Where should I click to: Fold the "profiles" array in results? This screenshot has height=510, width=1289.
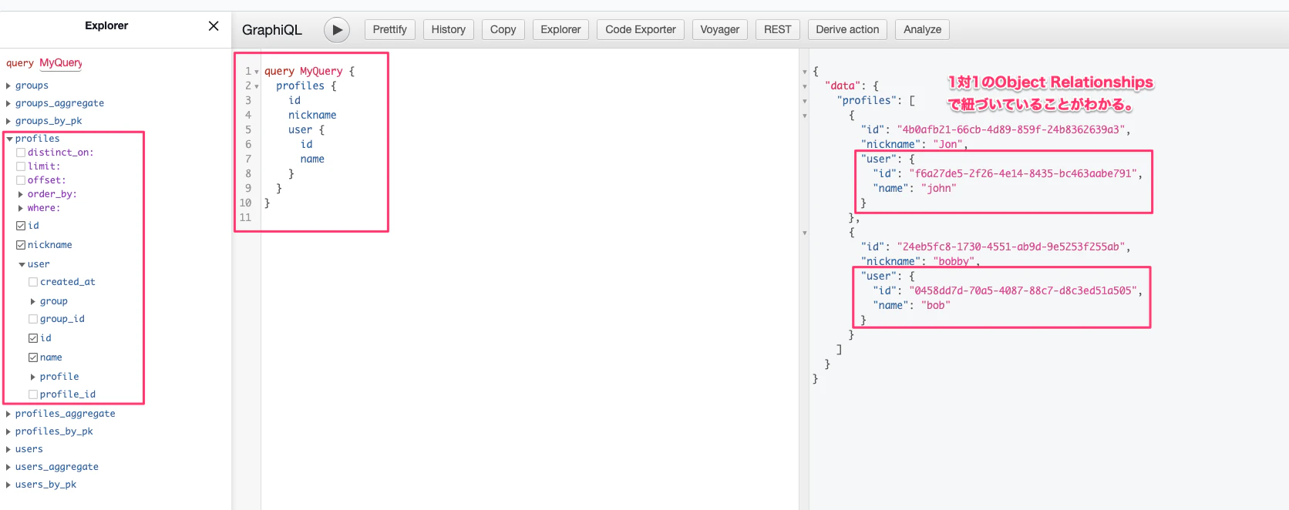[805, 101]
